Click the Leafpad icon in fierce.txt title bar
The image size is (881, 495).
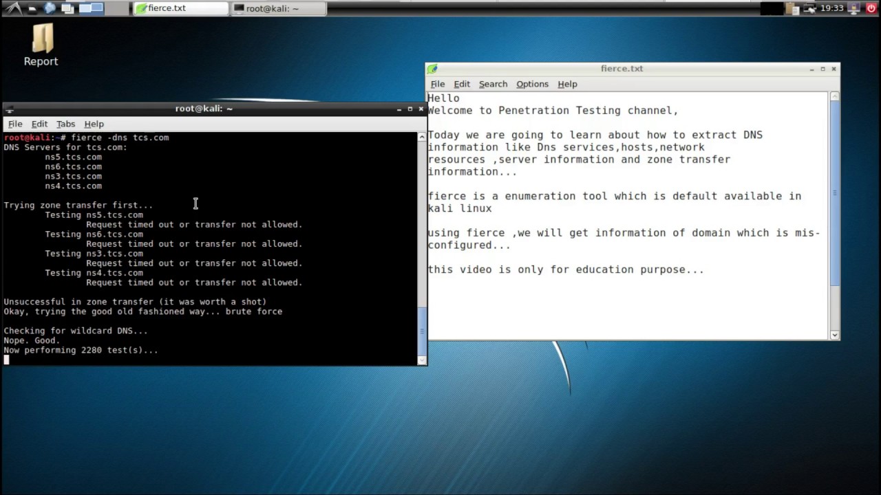coord(432,69)
